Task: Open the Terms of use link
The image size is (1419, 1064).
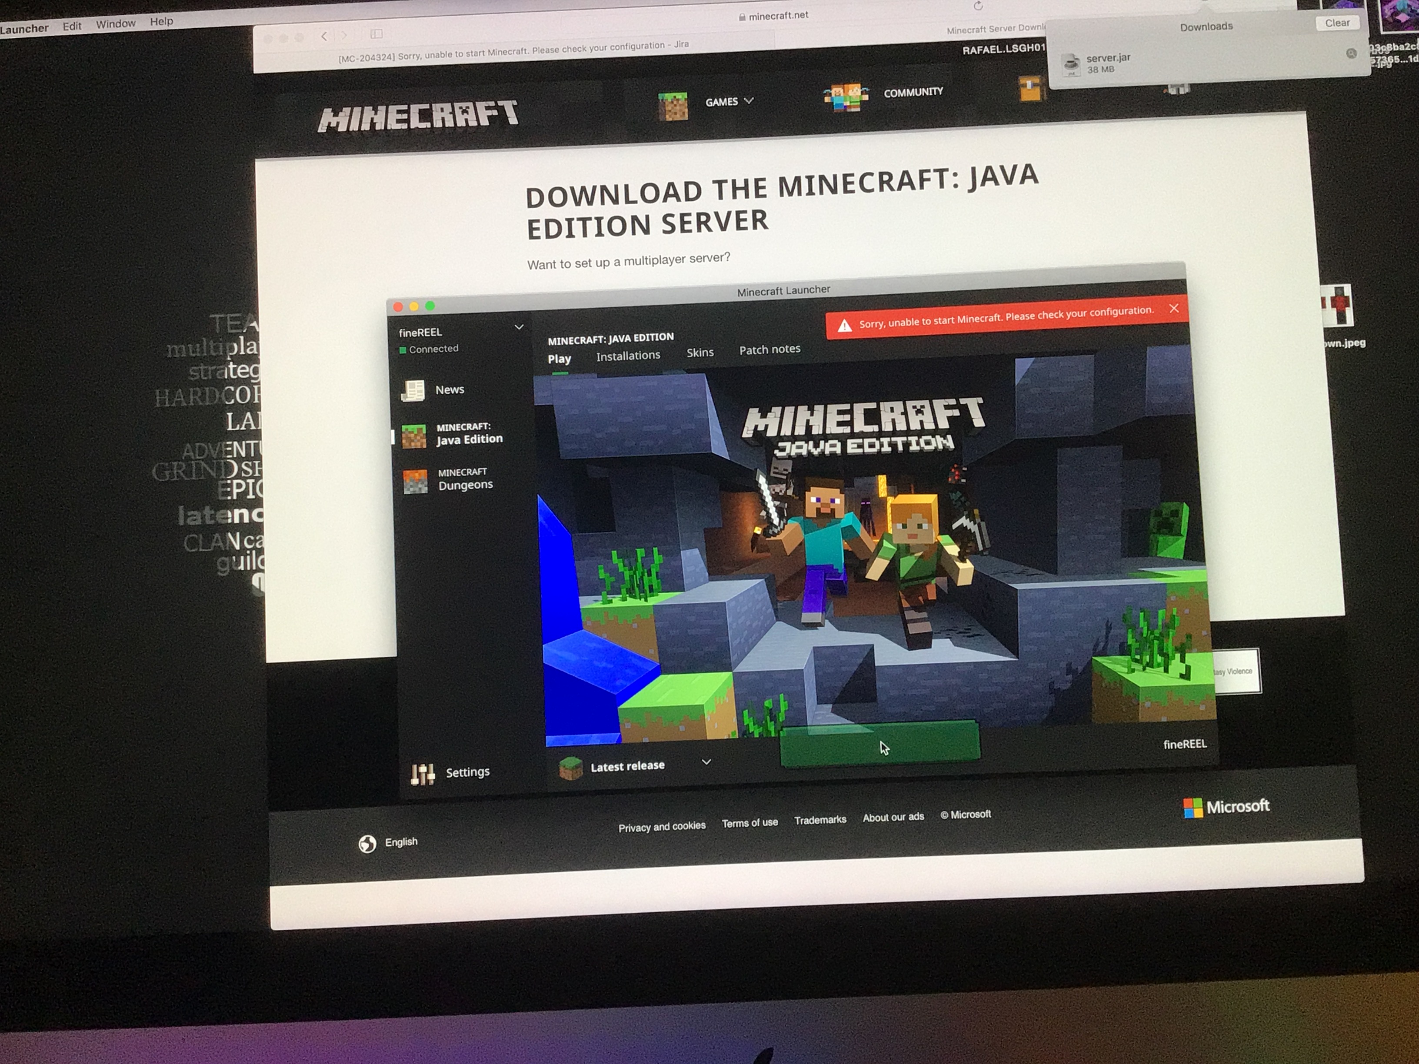Action: click(x=749, y=823)
